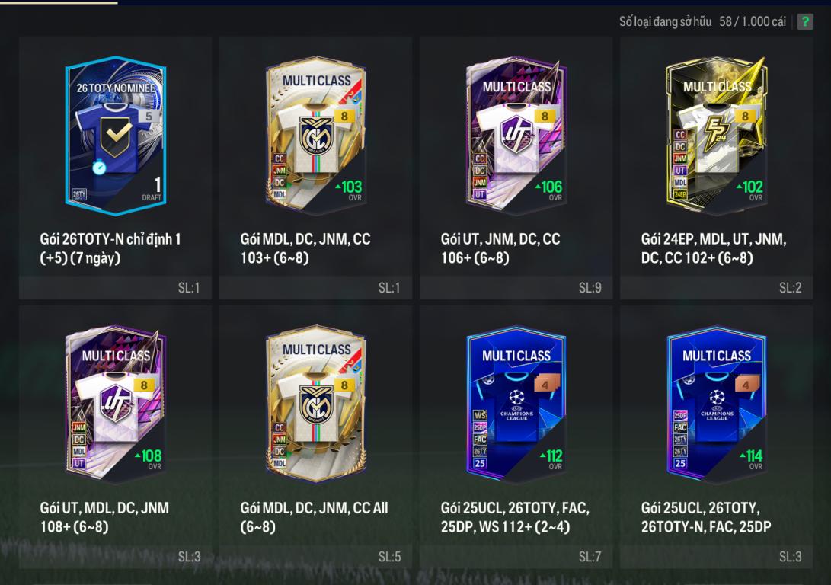Screen dimensions: 831x585
Task: Open the Champions League 114 OVR pack
Action: 717,404
